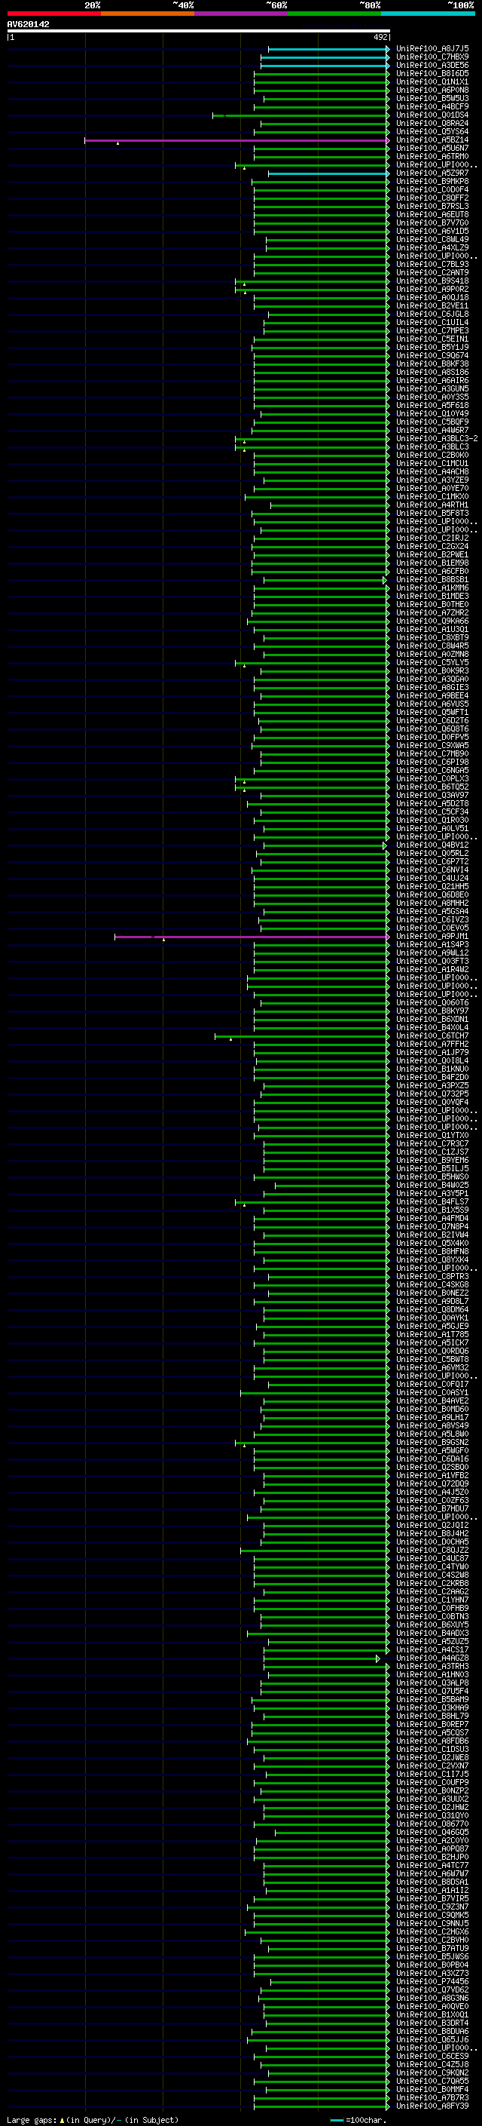Select the UniRef100_A4TC77 label

point(432,1865)
